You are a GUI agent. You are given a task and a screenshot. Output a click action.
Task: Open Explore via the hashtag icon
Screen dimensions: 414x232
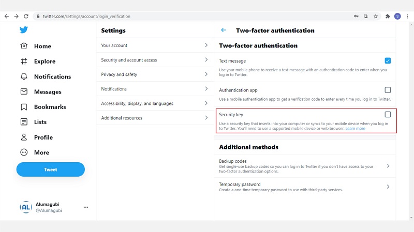(x=24, y=61)
